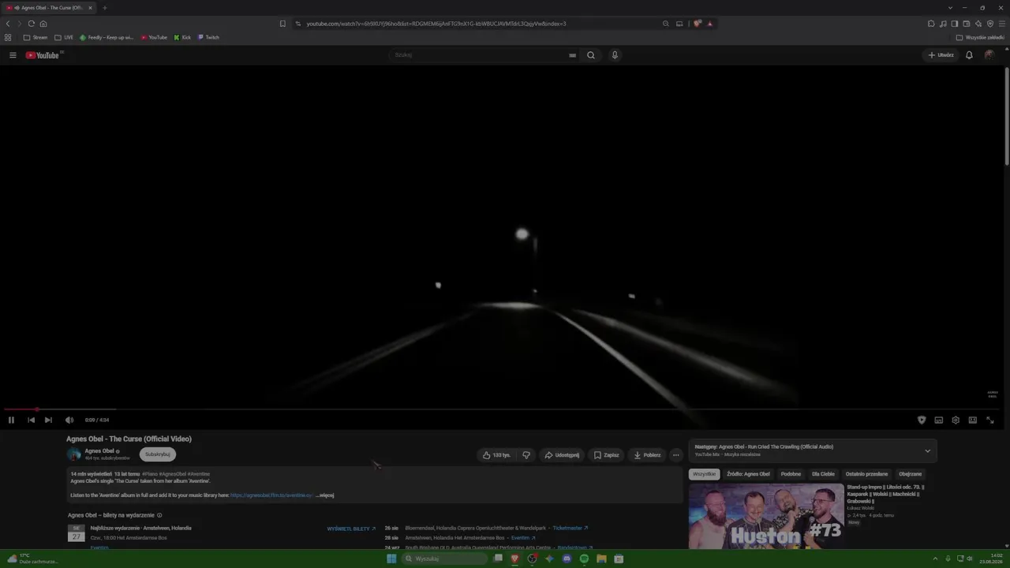Save video using Zapisz button
Image resolution: width=1010 pixels, height=568 pixels.
[607, 455]
